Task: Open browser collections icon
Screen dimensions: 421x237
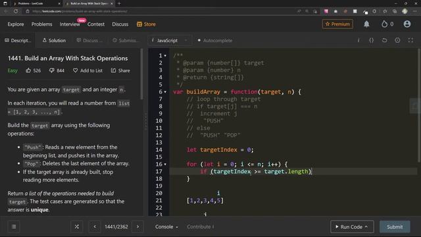Action: pyautogui.click(x=395, y=11)
